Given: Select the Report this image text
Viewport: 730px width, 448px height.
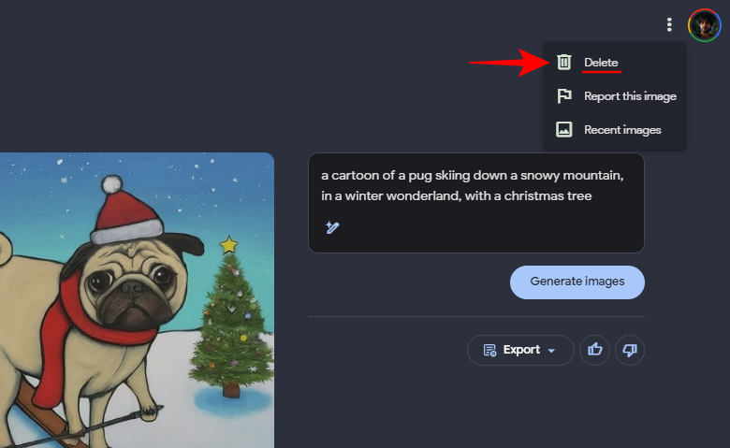Looking at the screenshot, I should pos(630,96).
